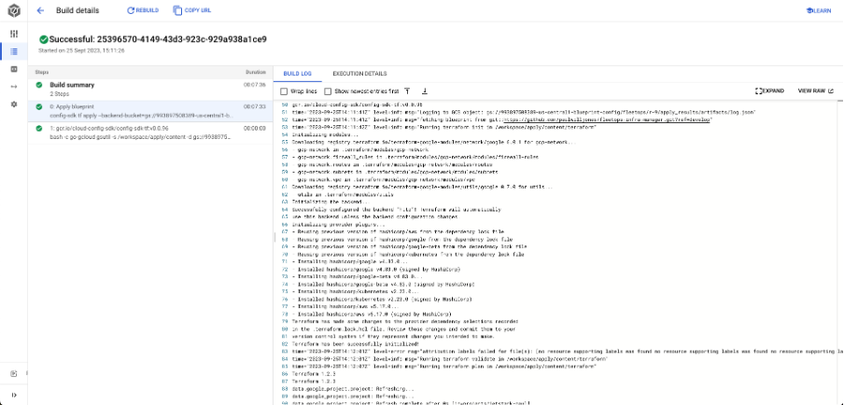Click the Duration column header
The height and width of the screenshot is (405, 844).
[x=256, y=72]
